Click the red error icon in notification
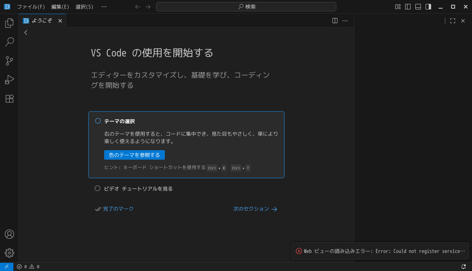 [299, 251]
